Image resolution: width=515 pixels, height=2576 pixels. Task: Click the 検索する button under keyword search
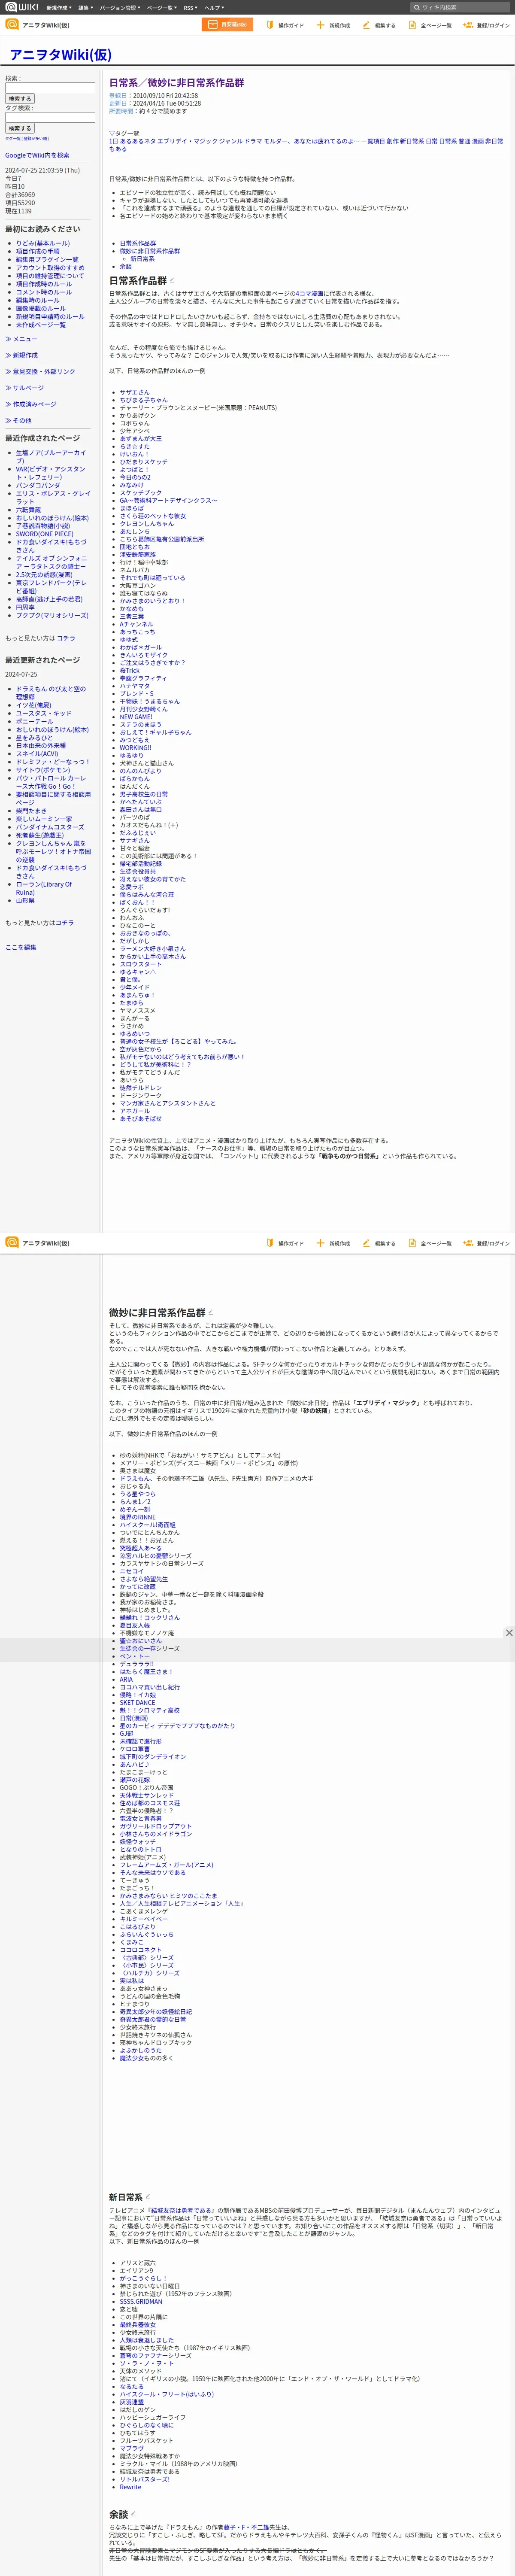pos(20,99)
